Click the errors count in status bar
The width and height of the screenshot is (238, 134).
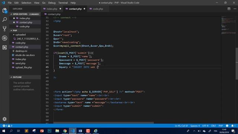(5, 126)
